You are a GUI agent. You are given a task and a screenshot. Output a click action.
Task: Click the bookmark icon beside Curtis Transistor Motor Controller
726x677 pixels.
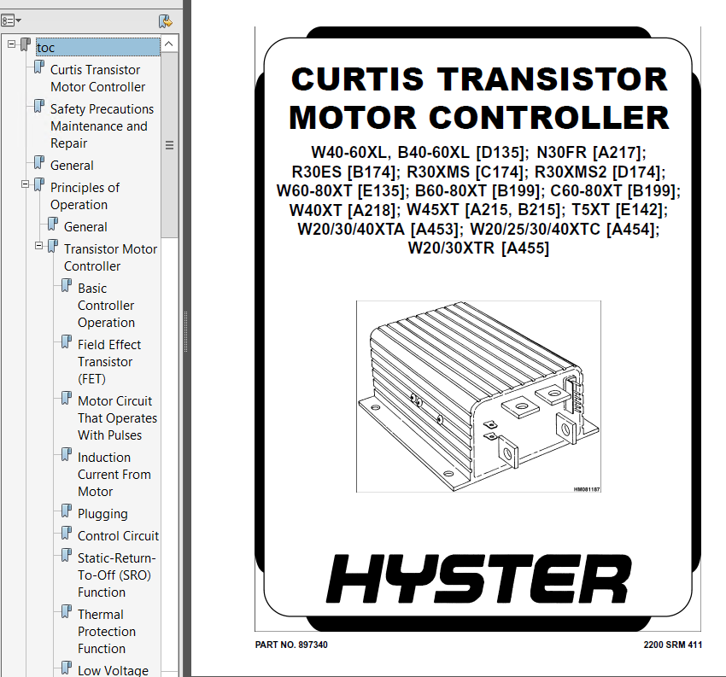point(39,67)
